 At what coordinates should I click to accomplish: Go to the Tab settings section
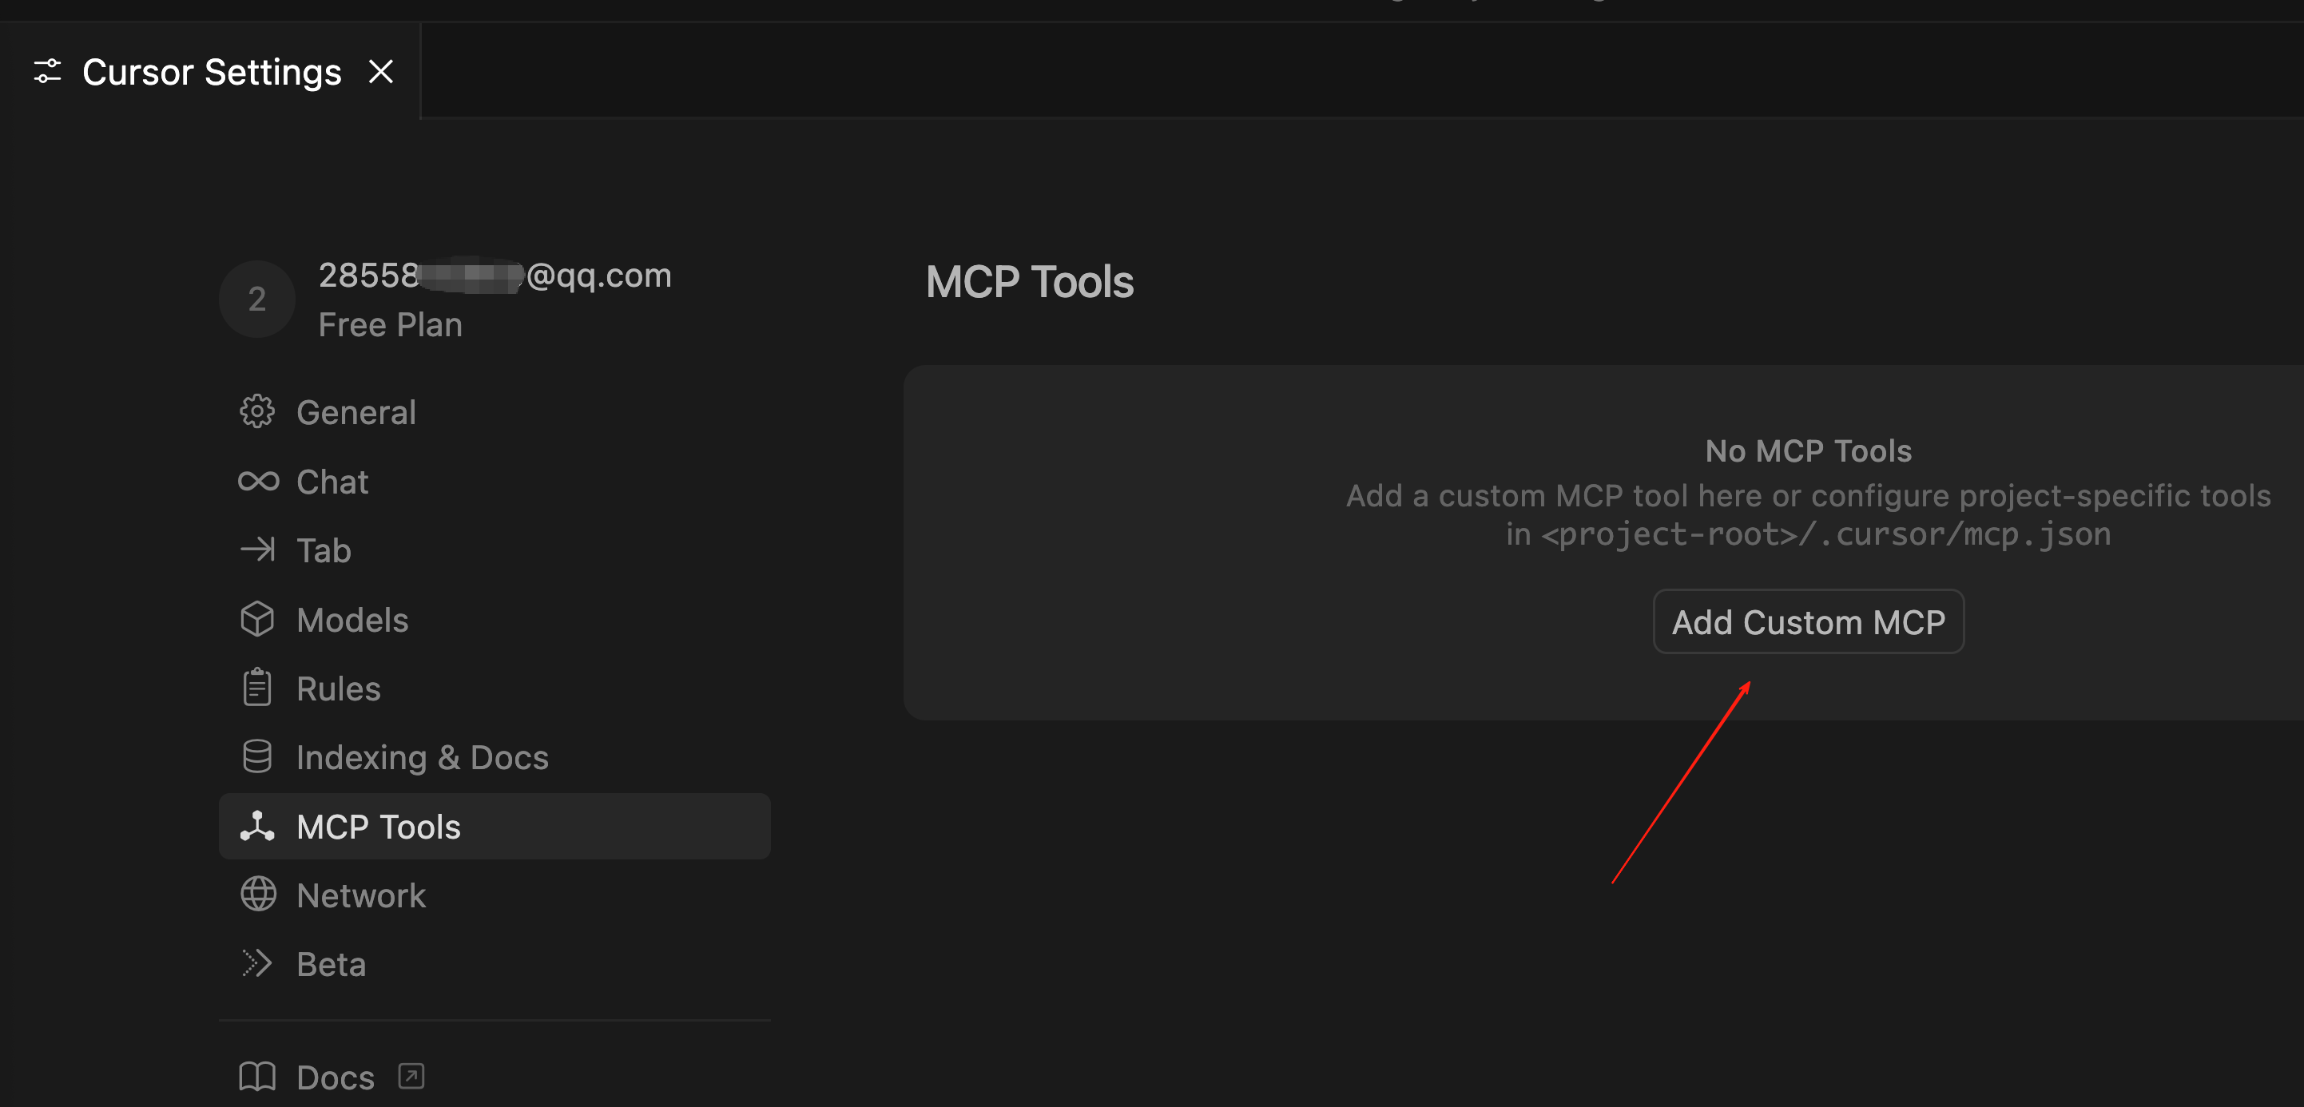click(x=494, y=550)
